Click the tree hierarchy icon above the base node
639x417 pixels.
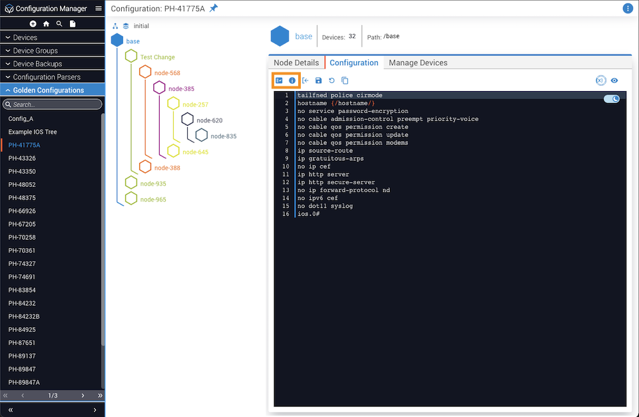(x=115, y=26)
